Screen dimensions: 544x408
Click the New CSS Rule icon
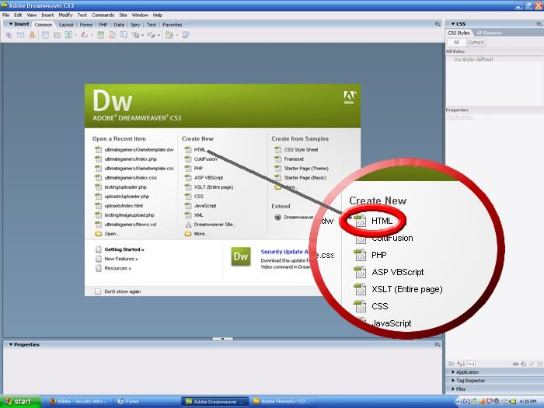(523, 364)
